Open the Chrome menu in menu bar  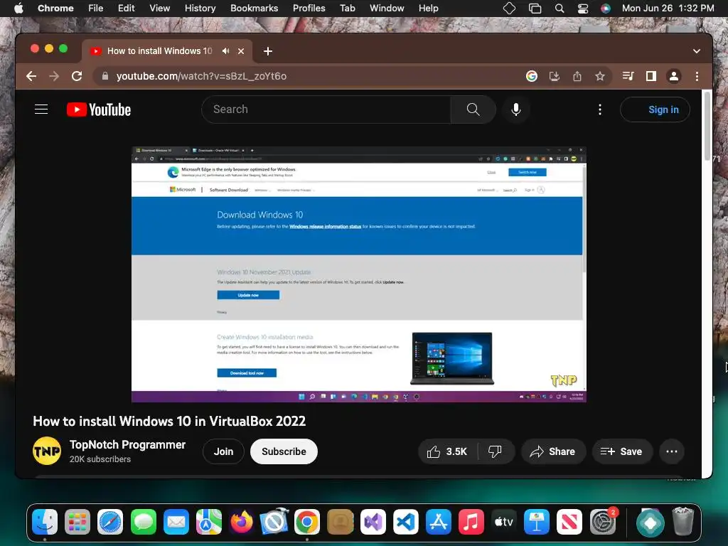coord(55,9)
